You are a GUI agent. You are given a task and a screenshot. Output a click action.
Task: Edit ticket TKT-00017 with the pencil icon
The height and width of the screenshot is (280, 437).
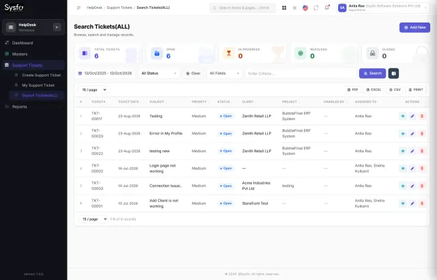point(412,116)
